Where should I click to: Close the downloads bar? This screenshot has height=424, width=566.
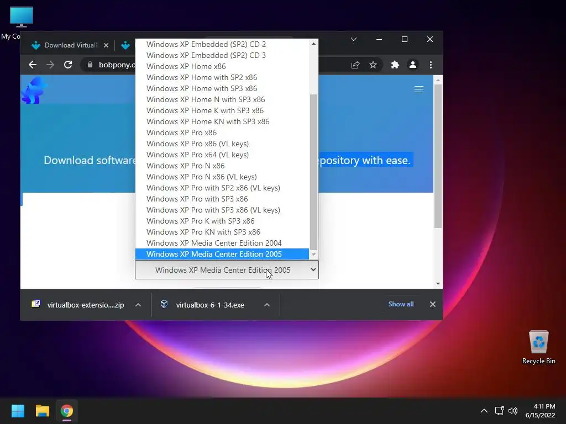tap(432, 304)
